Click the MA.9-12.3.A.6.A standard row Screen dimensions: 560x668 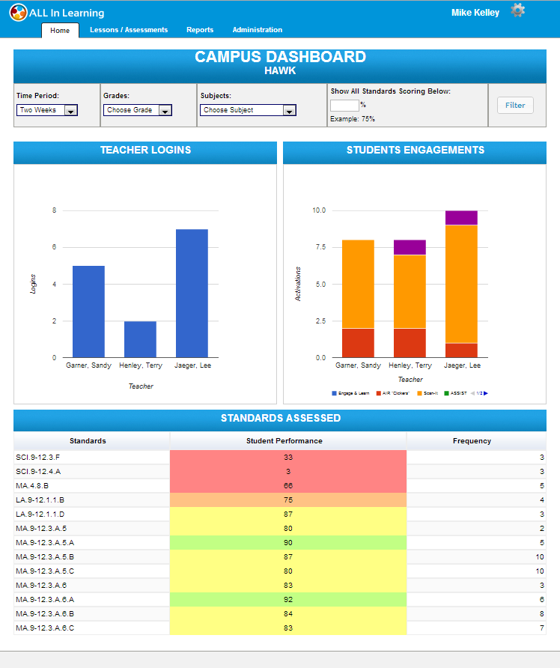coord(280,599)
